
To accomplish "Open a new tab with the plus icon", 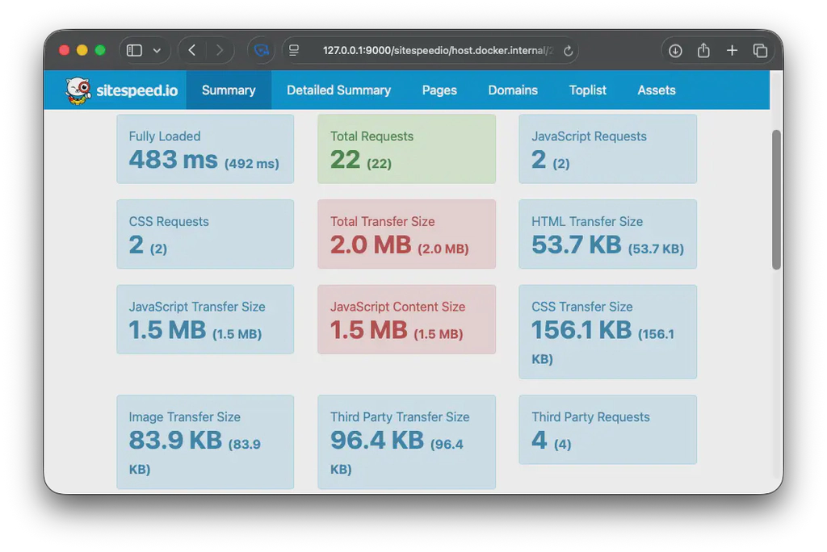I will point(732,49).
